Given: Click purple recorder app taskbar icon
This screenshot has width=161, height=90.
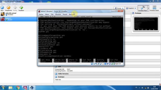Looking at the screenshot, I should [25, 88].
